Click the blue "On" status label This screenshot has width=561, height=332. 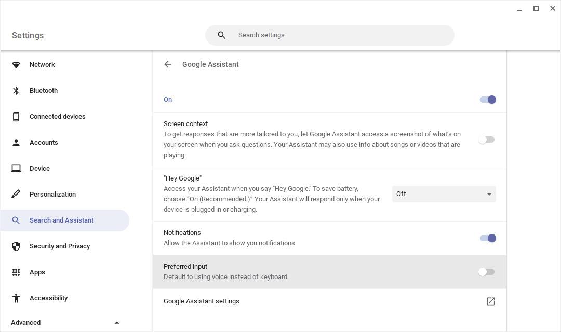coord(168,100)
